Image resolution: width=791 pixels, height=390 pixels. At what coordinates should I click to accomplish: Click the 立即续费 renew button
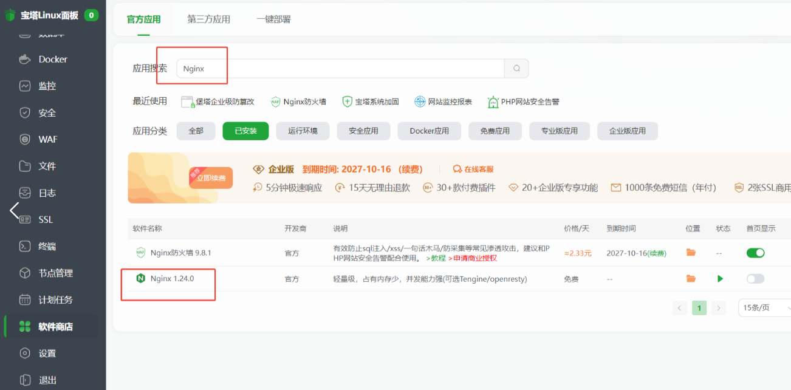tap(211, 178)
